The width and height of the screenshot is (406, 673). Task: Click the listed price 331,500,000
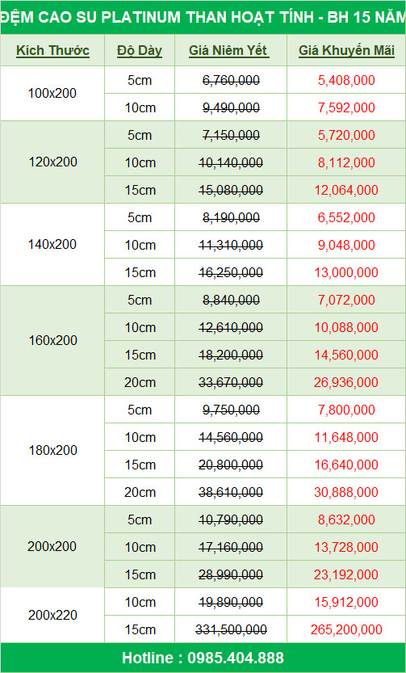coord(231,629)
